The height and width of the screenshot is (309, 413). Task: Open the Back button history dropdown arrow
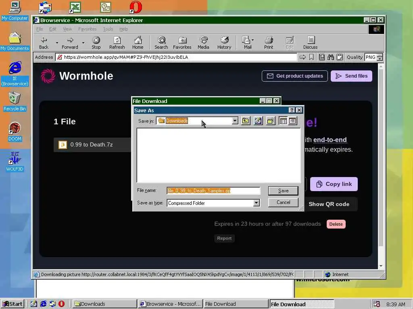point(57,43)
